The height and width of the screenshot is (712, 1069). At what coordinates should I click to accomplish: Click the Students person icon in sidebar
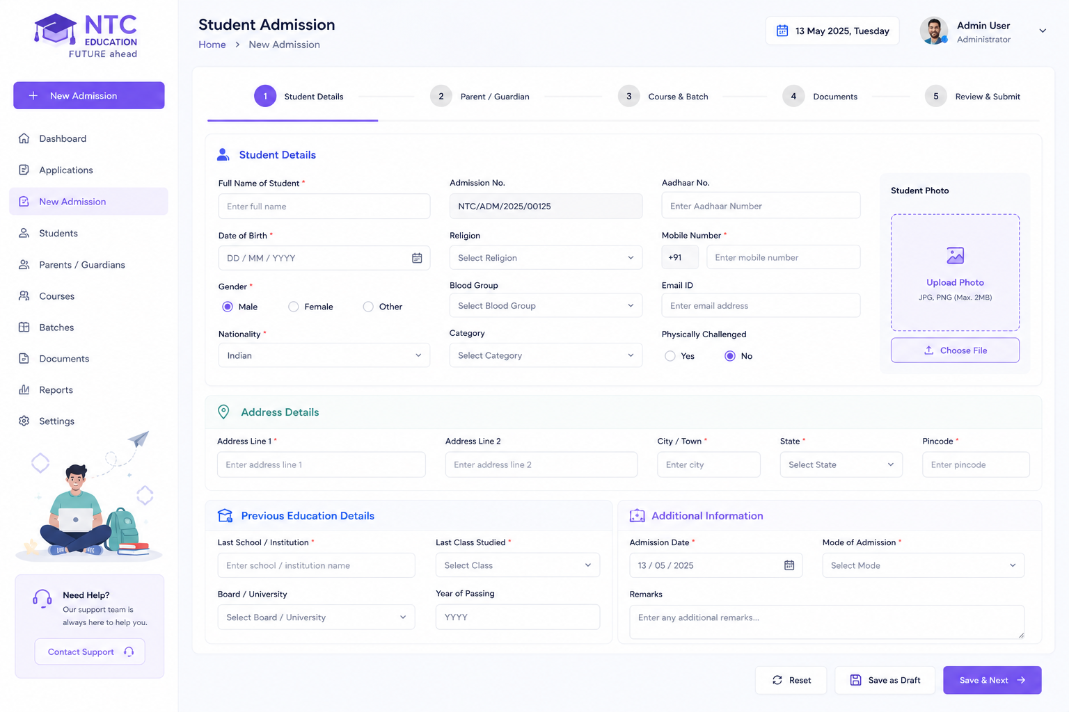pos(24,233)
